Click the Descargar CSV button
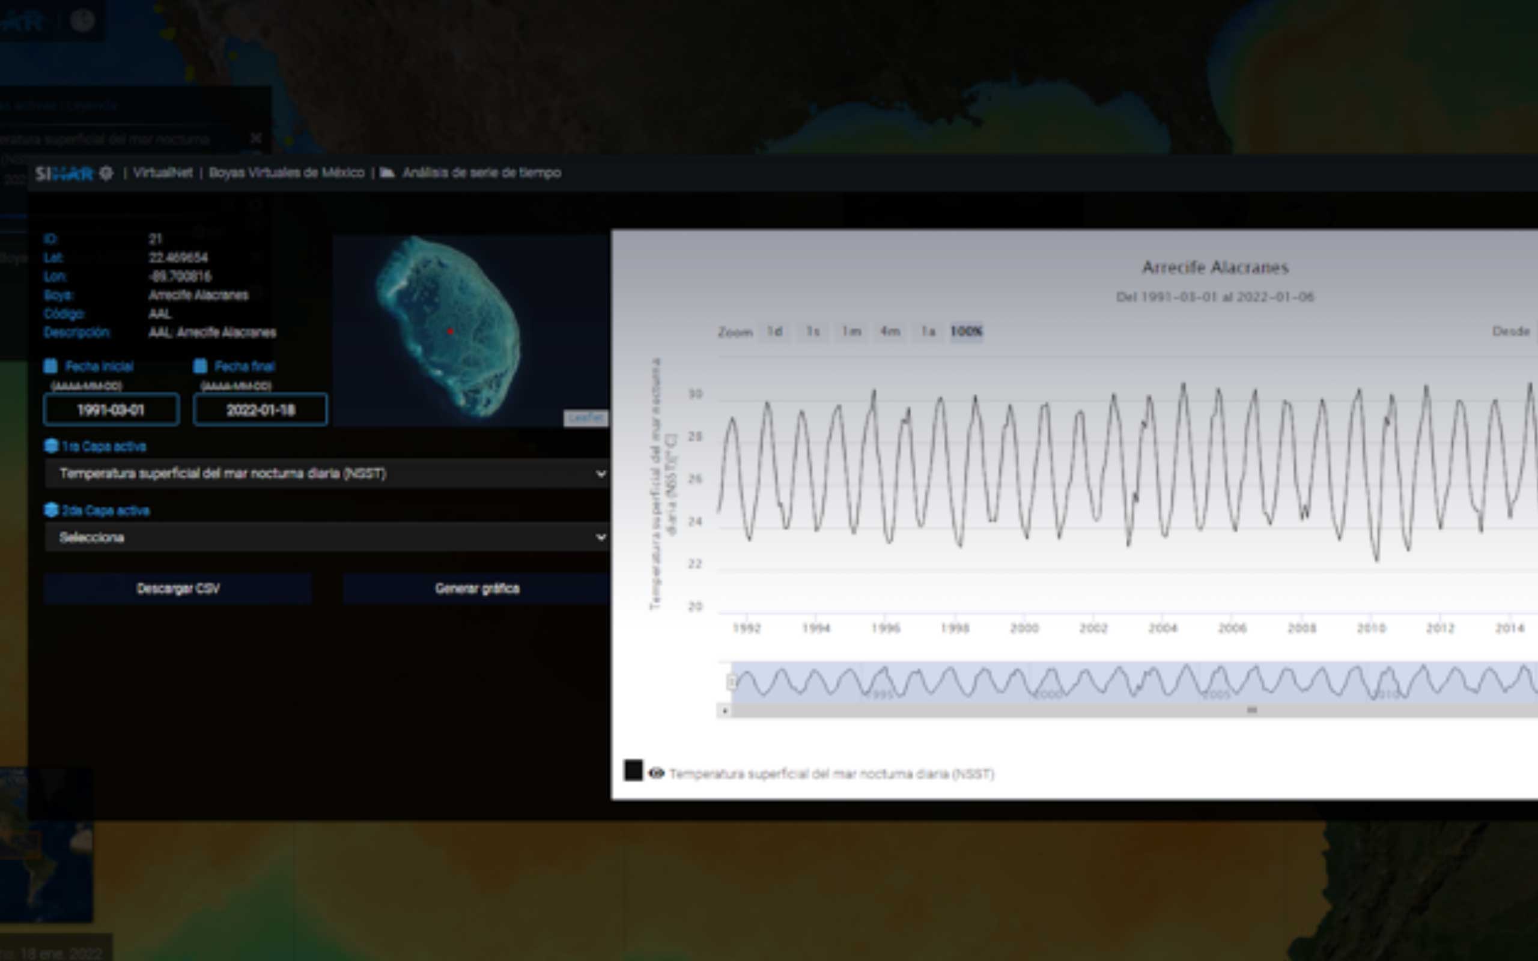Image resolution: width=1538 pixels, height=961 pixels. coord(178,589)
